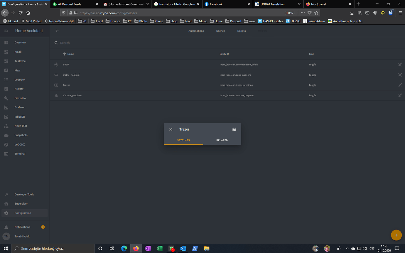Switch to the Related tab in the Trezor dialog
The image size is (405, 253).
222,140
